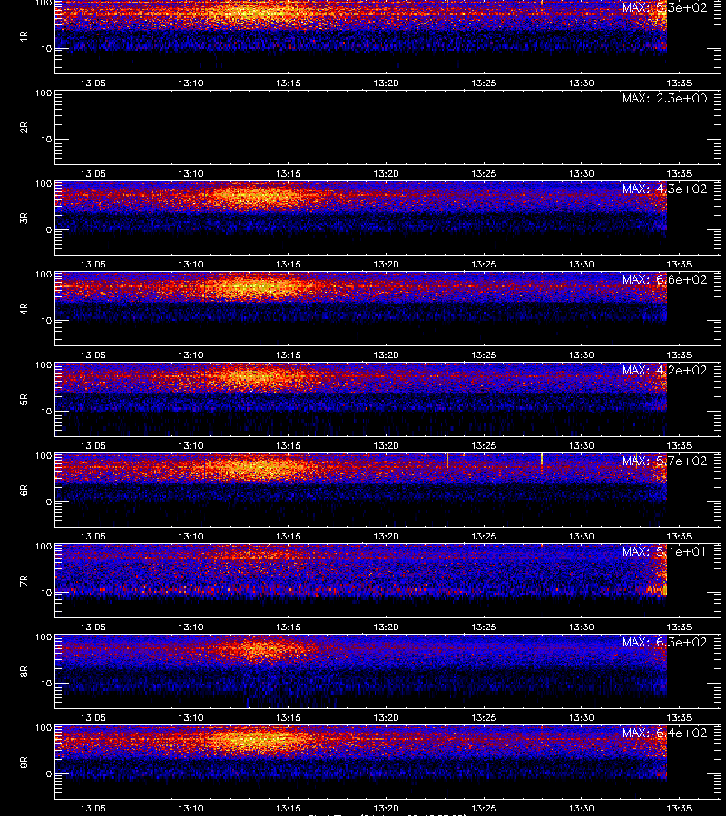Image resolution: width=726 pixels, height=816 pixels.
Task: Click the 10 y-axis label of panel 2R
Action: 46,139
